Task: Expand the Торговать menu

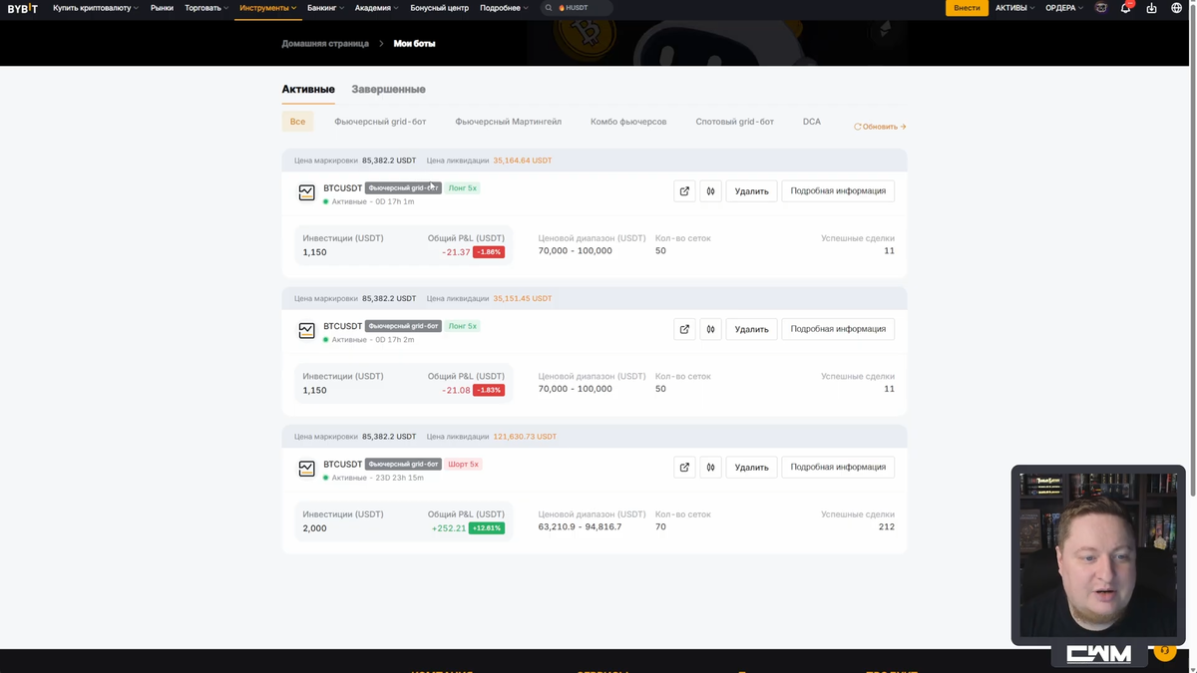Action: point(206,8)
